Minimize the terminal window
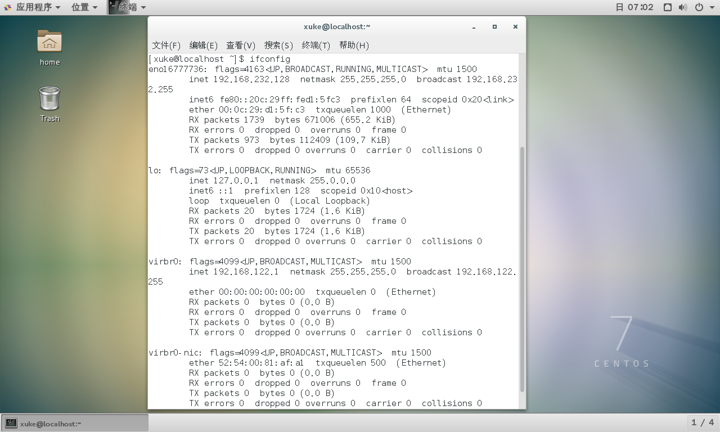 474,26
